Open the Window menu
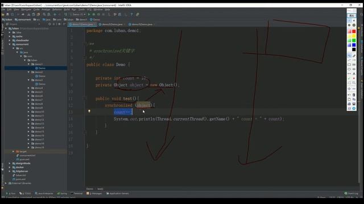This screenshot has height=204, width=364. 98,10
